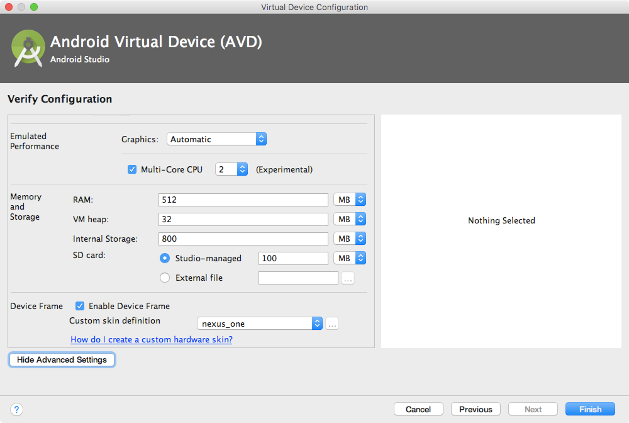Screen dimensions: 629x423
Task: Click the VM heap value field
Action: pos(243,219)
